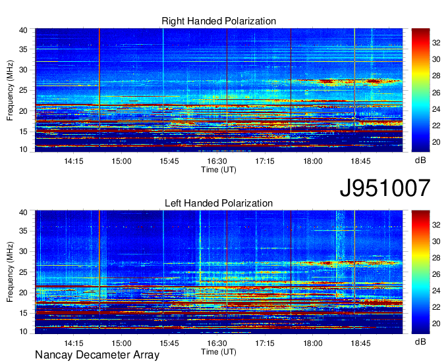Viewport: 448px width, 363px height.
Task: Click the 30 dB value on lower color bar
Action: [x=436, y=241]
